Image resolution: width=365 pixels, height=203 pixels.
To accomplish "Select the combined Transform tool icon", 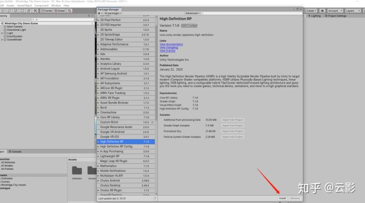I will tap(29, 11).
